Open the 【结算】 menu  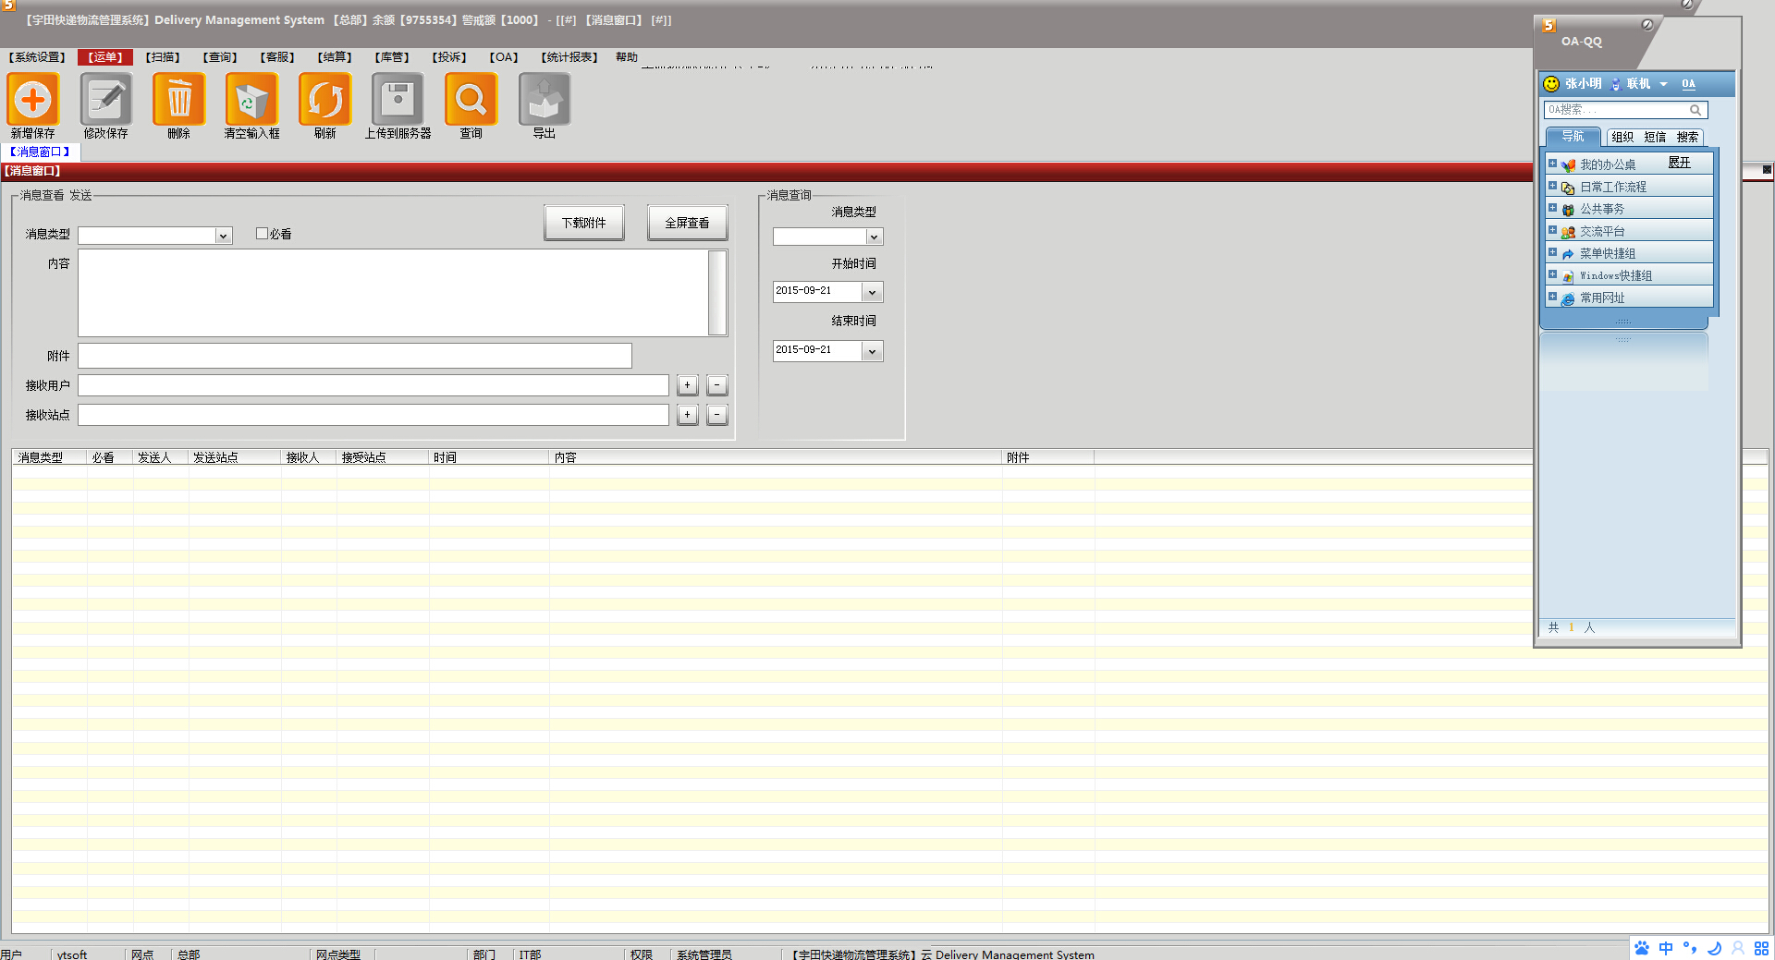[x=335, y=57]
